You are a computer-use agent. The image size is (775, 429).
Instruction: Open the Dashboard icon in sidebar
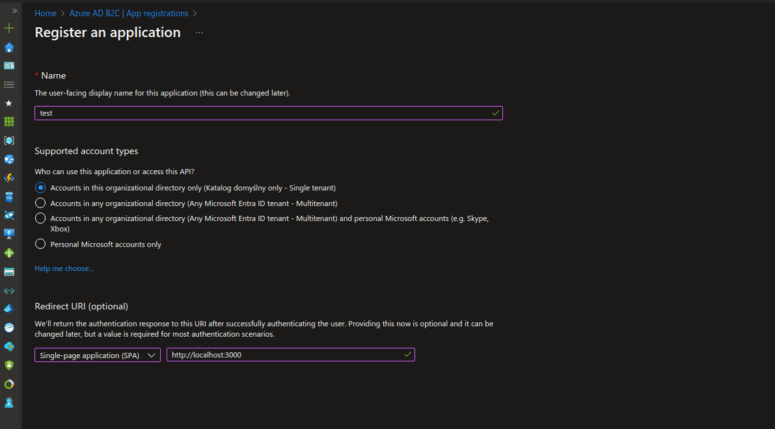point(9,66)
